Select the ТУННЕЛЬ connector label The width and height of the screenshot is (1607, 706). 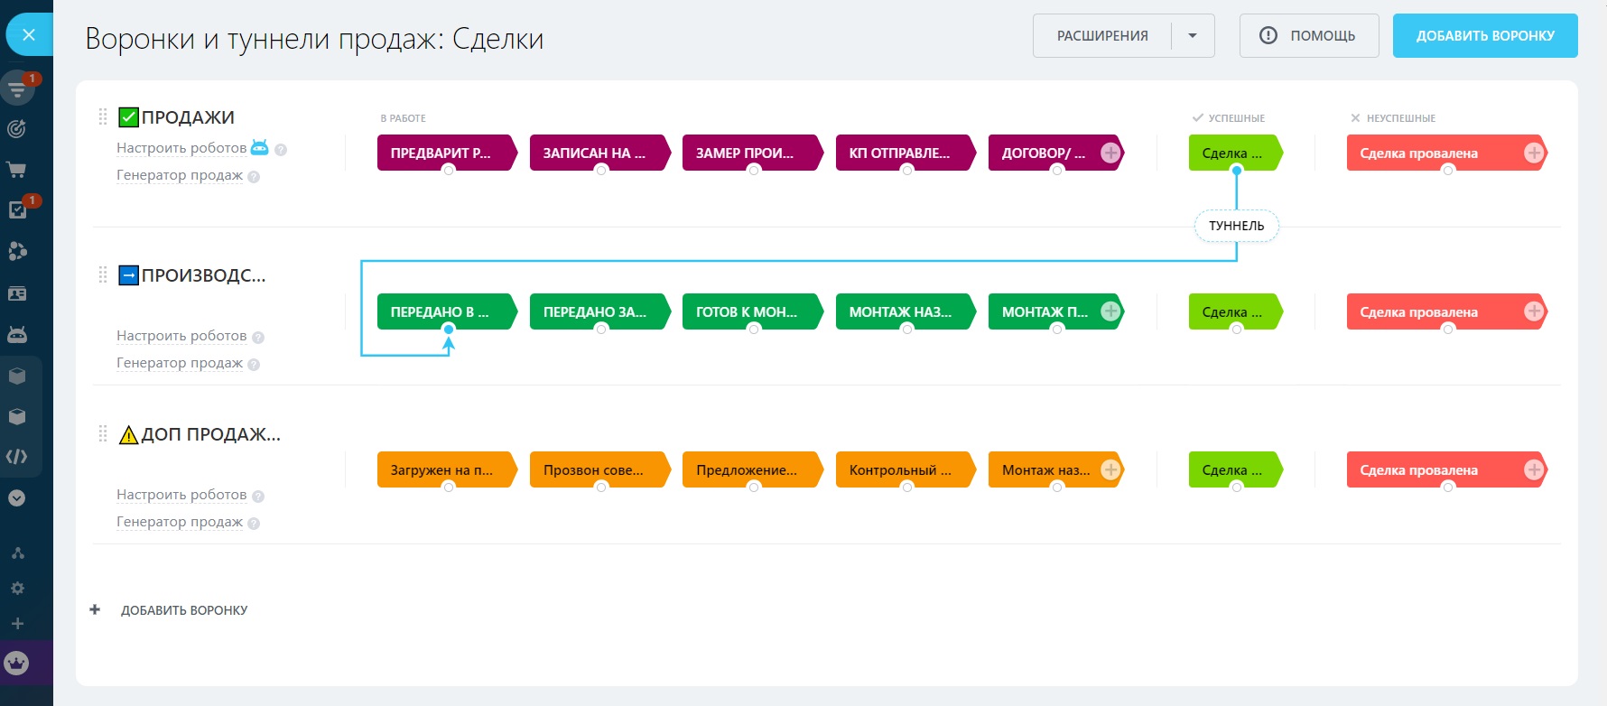click(x=1236, y=226)
